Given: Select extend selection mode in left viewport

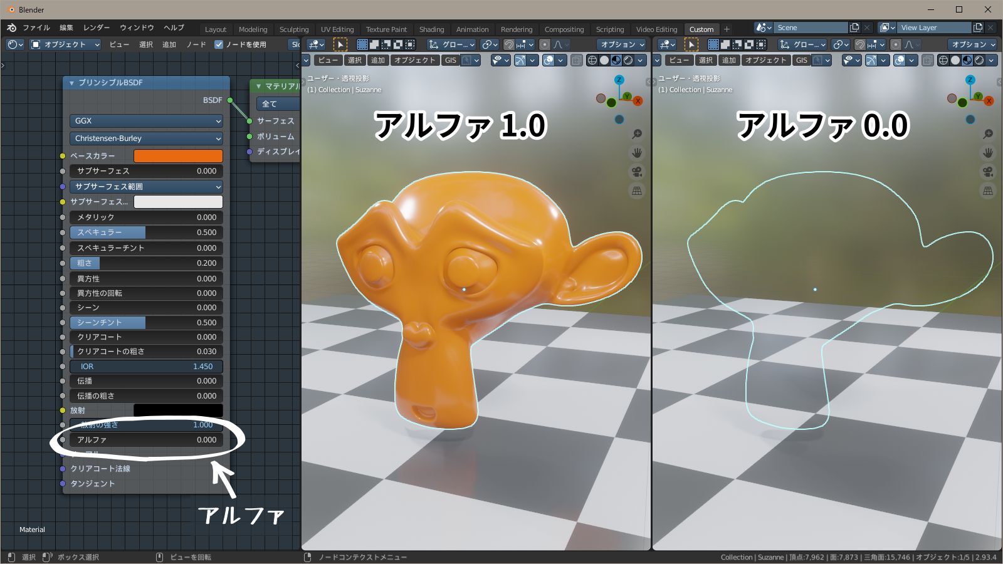Looking at the screenshot, I should [x=374, y=44].
